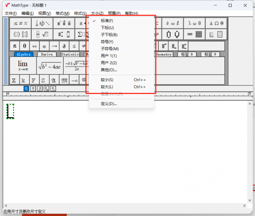Image resolution: width=255 pixels, height=216 pixels.
Task: Click the horizontal scrollbar left arrow
Action: coord(6,206)
